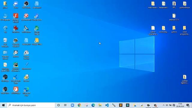
Task: Open the Zoom desktop shortcut
Action: [16, 5]
